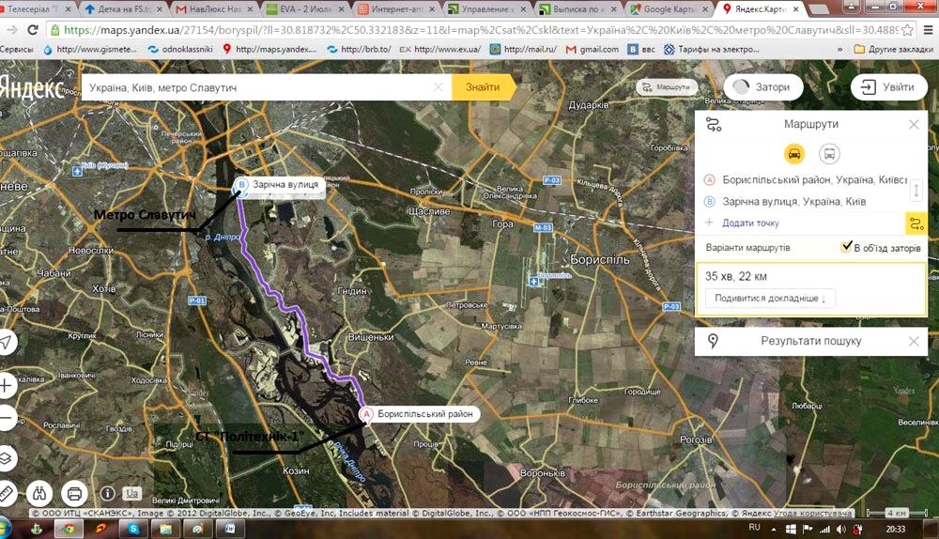The image size is (939, 539).
Task: Click the binoculars panorama button
Action: click(40, 494)
